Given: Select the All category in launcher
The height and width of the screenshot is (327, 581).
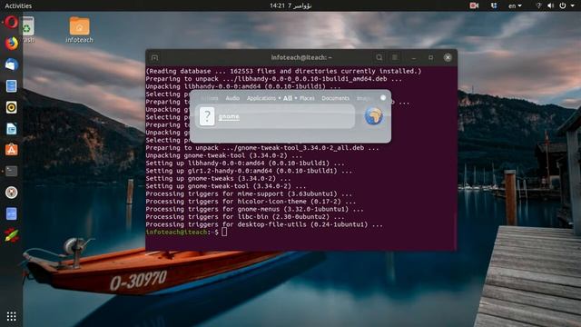Looking at the screenshot, I should pos(288,98).
